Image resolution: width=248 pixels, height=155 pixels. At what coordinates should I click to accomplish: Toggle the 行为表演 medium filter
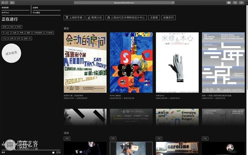pos(49,33)
